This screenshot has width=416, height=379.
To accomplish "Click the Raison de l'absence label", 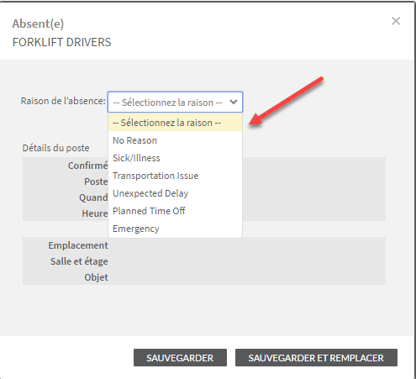I will point(63,101).
